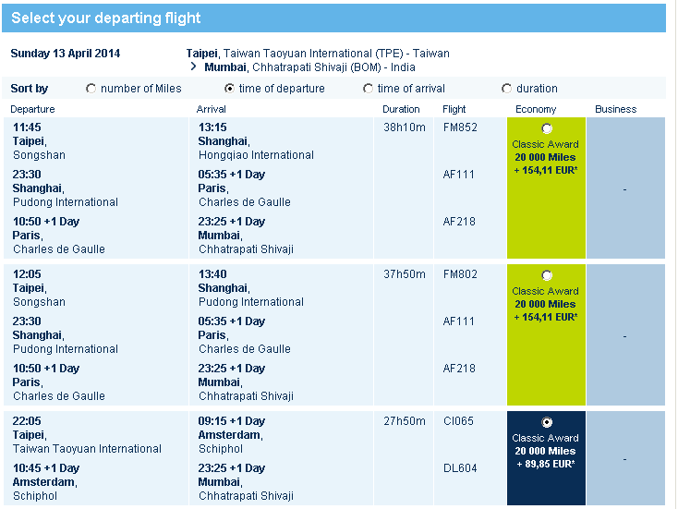The height and width of the screenshot is (509, 678).
Task: Click flight number FM852
Action: pyautogui.click(x=460, y=127)
